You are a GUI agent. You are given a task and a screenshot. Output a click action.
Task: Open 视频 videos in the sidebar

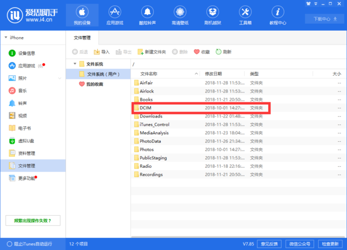33,116
